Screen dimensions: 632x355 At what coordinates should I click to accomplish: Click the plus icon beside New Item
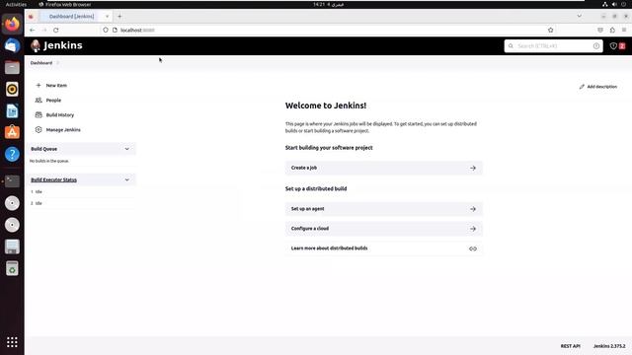pyautogui.click(x=39, y=86)
